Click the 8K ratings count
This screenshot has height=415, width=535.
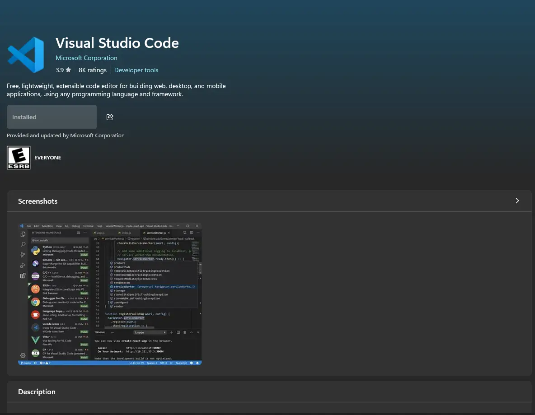[93, 70]
